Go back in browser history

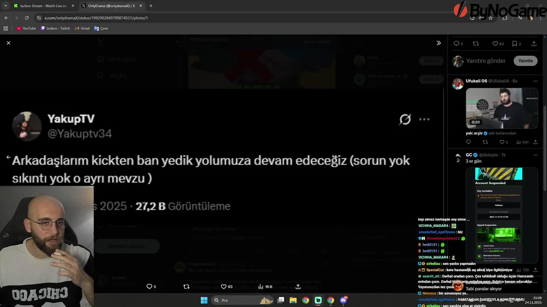coord(6,18)
